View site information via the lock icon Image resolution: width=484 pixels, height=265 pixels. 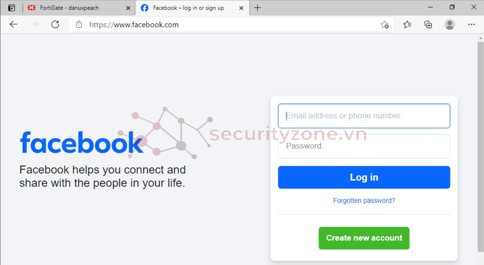[79, 25]
